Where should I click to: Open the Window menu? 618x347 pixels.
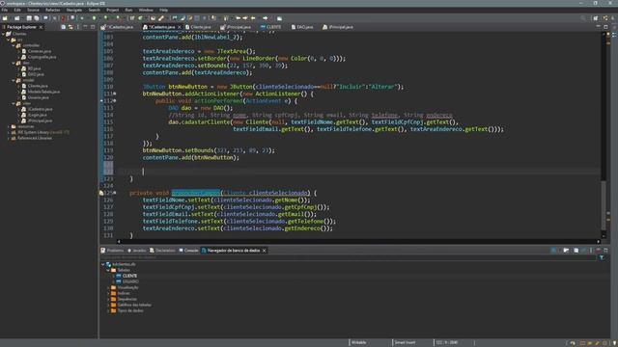[x=146, y=10]
